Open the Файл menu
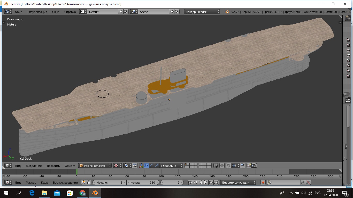 tap(18, 12)
